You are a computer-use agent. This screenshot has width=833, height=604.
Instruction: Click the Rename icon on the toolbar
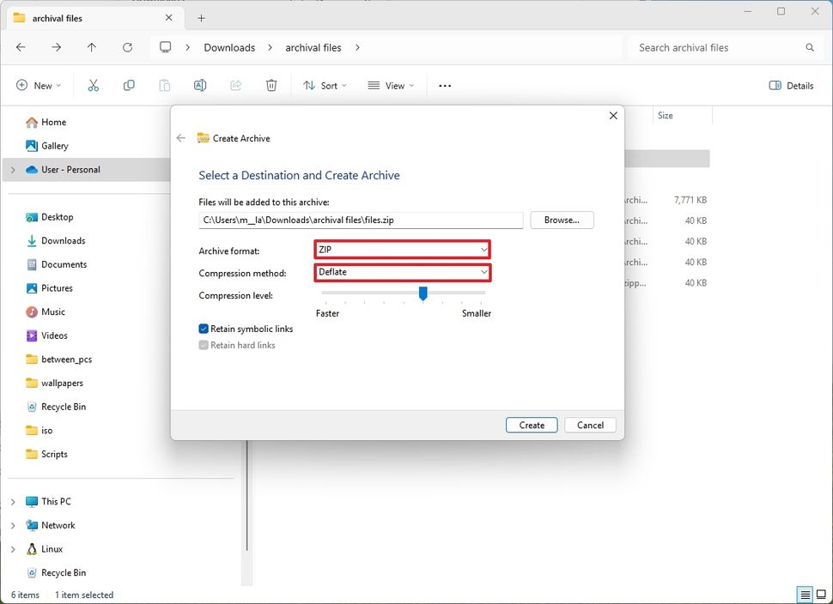pyautogui.click(x=200, y=85)
